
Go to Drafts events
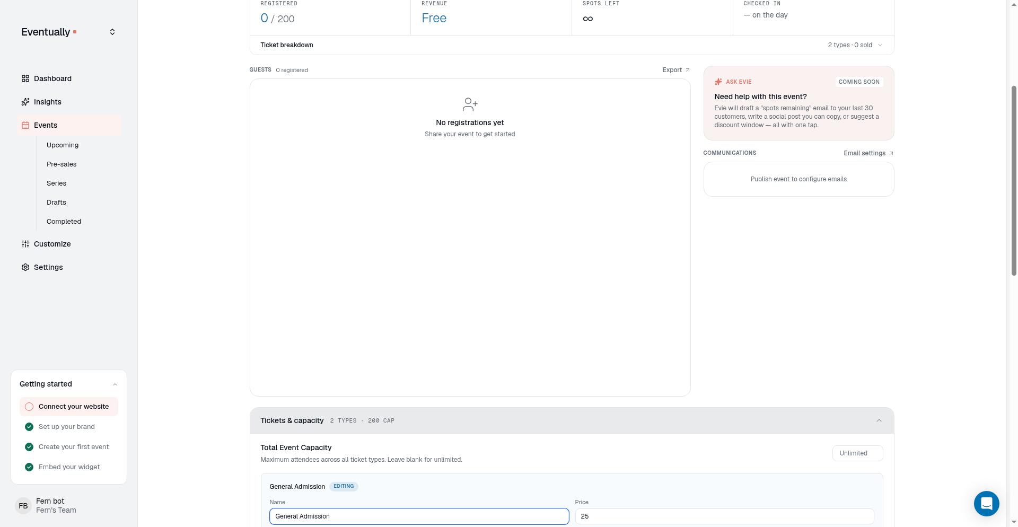coord(56,203)
